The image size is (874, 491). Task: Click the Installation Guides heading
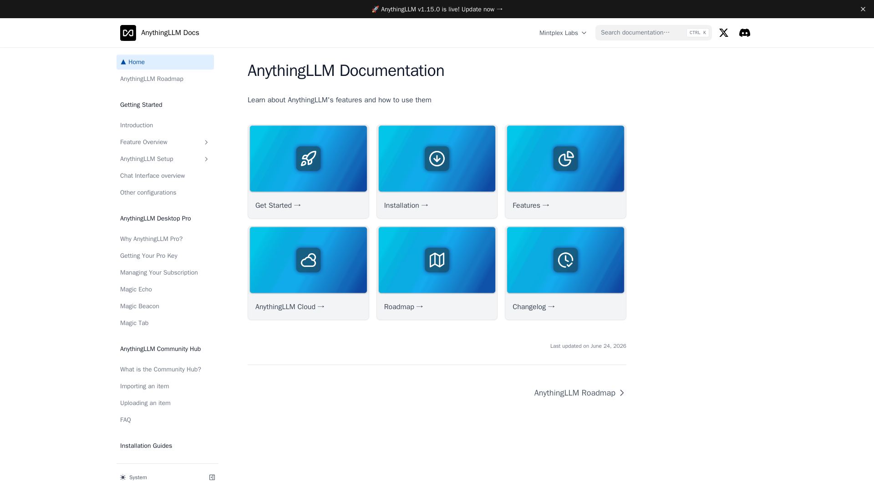[146, 446]
